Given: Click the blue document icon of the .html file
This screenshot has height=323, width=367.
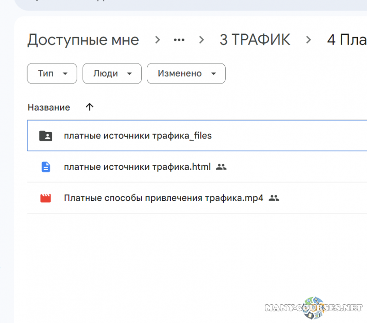Looking at the screenshot, I should (x=45, y=167).
